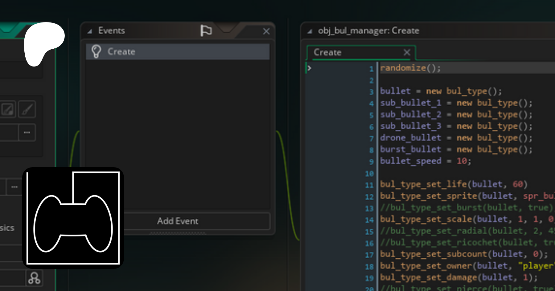
Task: Open collision mask ellipsis button
Action: point(14,187)
